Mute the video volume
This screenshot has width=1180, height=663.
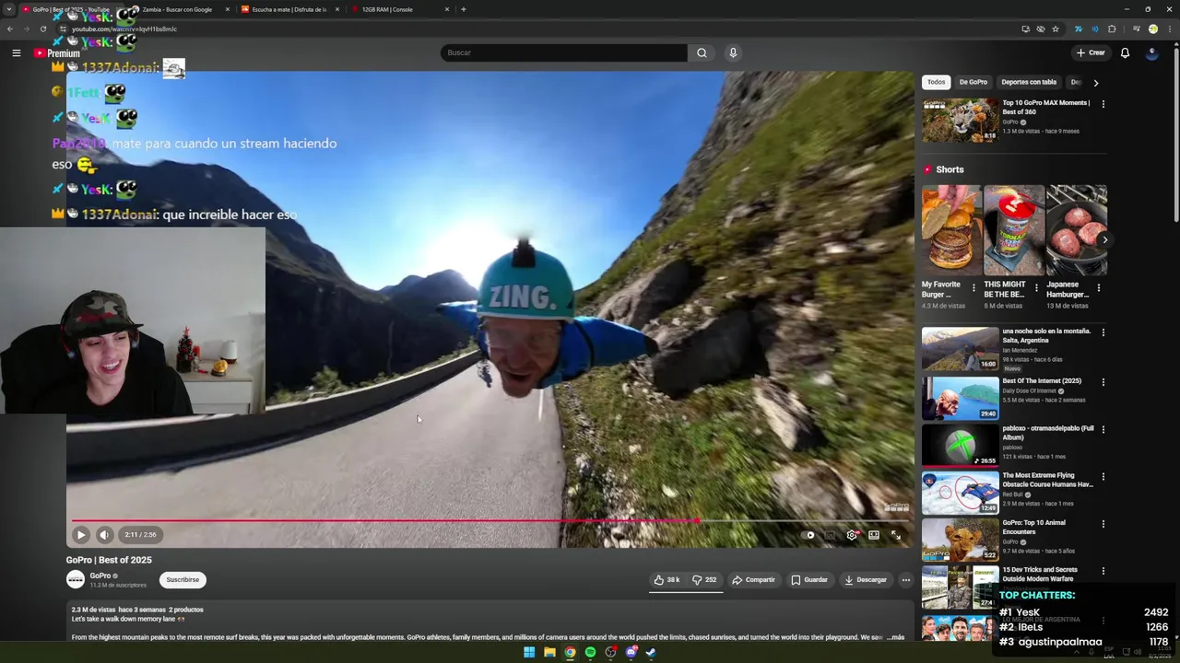click(x=104, y=534)
